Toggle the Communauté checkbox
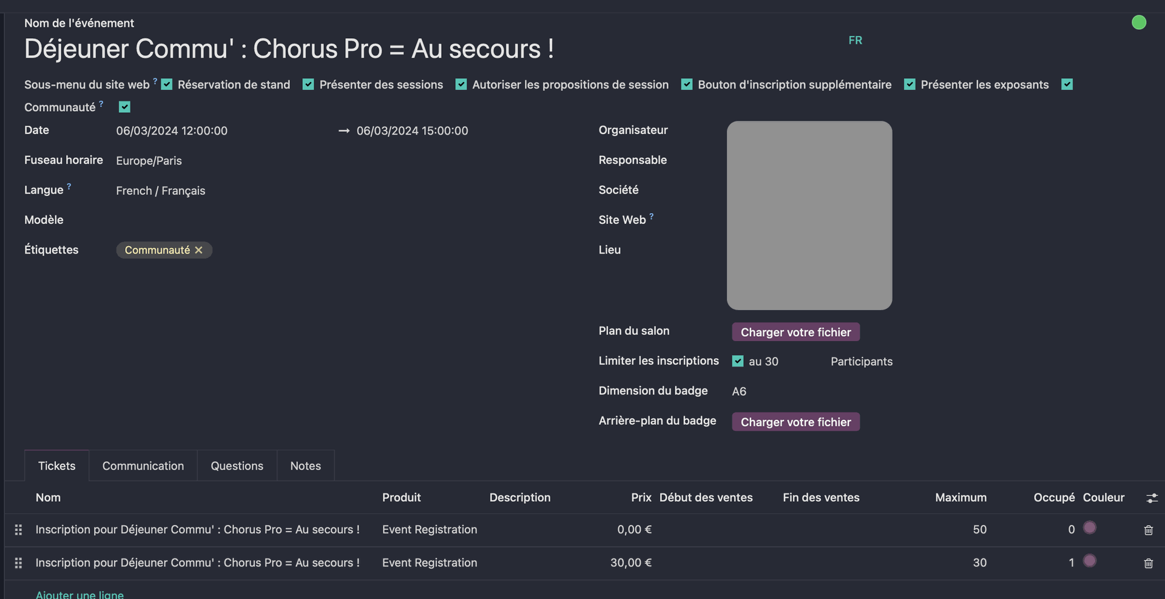 coord(125,107)
